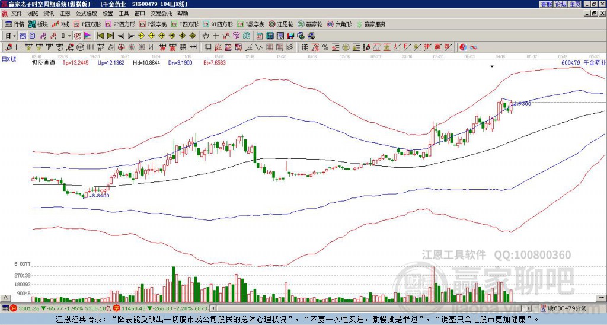This screenshot has width=607, height=325.
Task: Open the P四方形 square tool
Action: coord(87,24)
